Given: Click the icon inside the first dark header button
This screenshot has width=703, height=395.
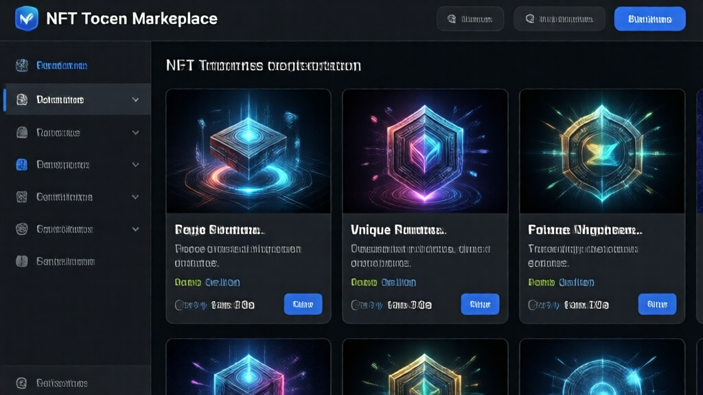Looking at the screenshot, I should tap(452, 19).
